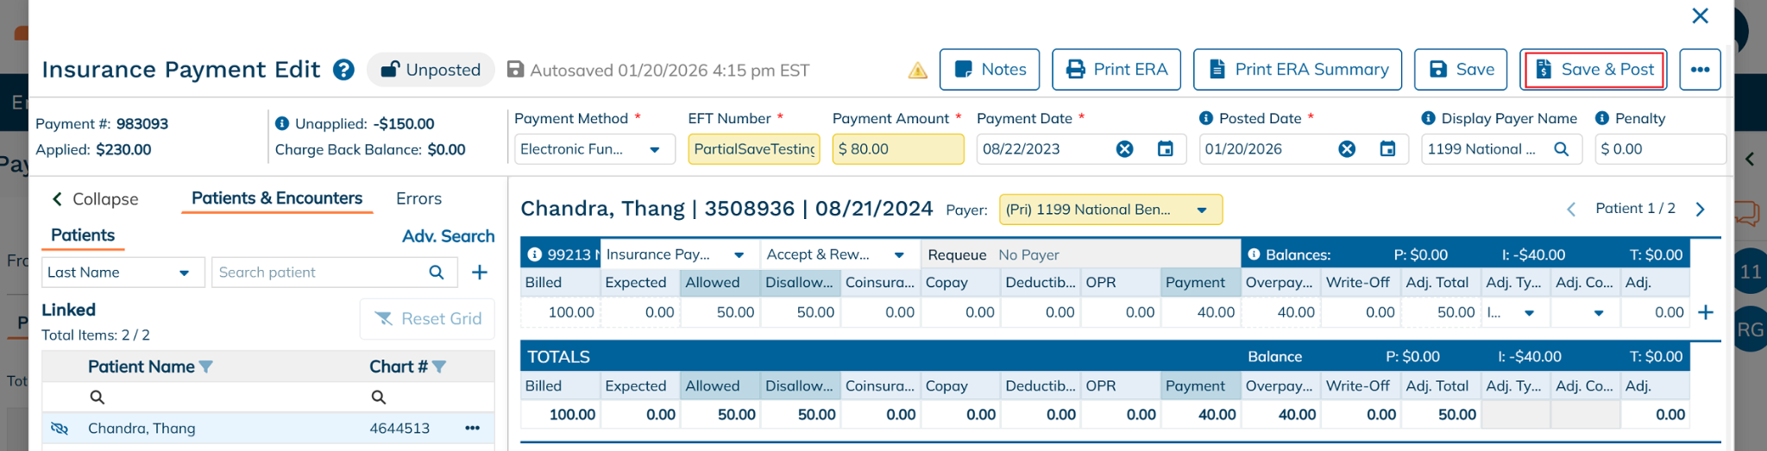Toggle linked icon for Chandra, Thang
The image size is (1767, 451).
[x=60, y=429]
